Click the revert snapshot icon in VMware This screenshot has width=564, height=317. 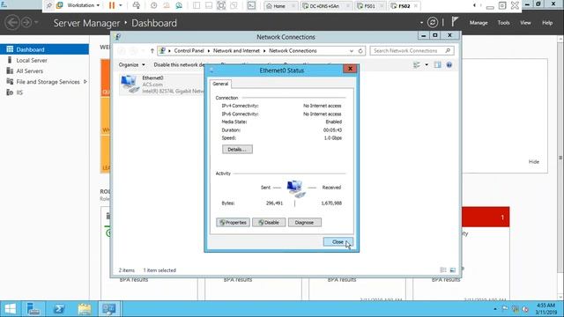(167, 5)
